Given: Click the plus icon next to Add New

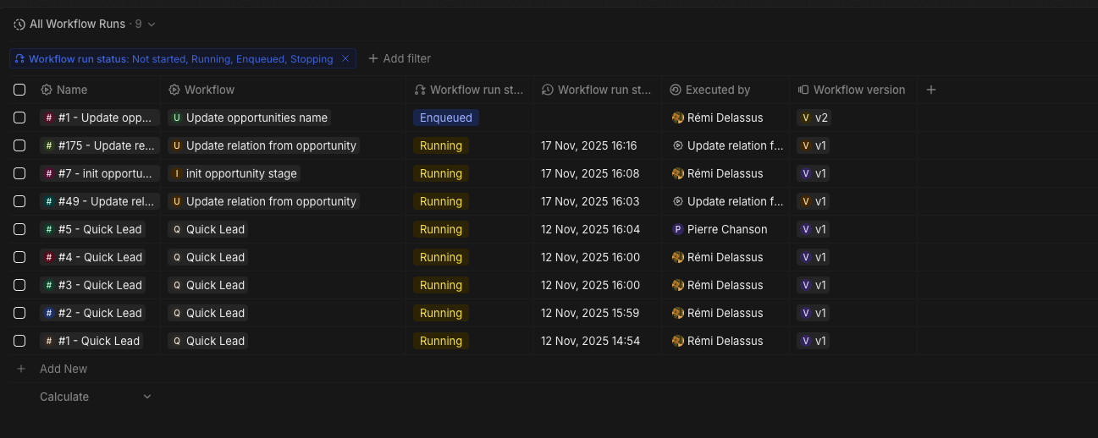Looking at the screenshot, I should point(22,369).
